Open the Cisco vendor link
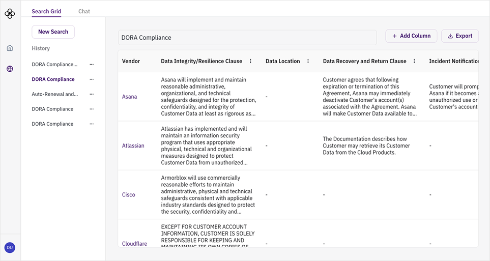 [128, 195]
